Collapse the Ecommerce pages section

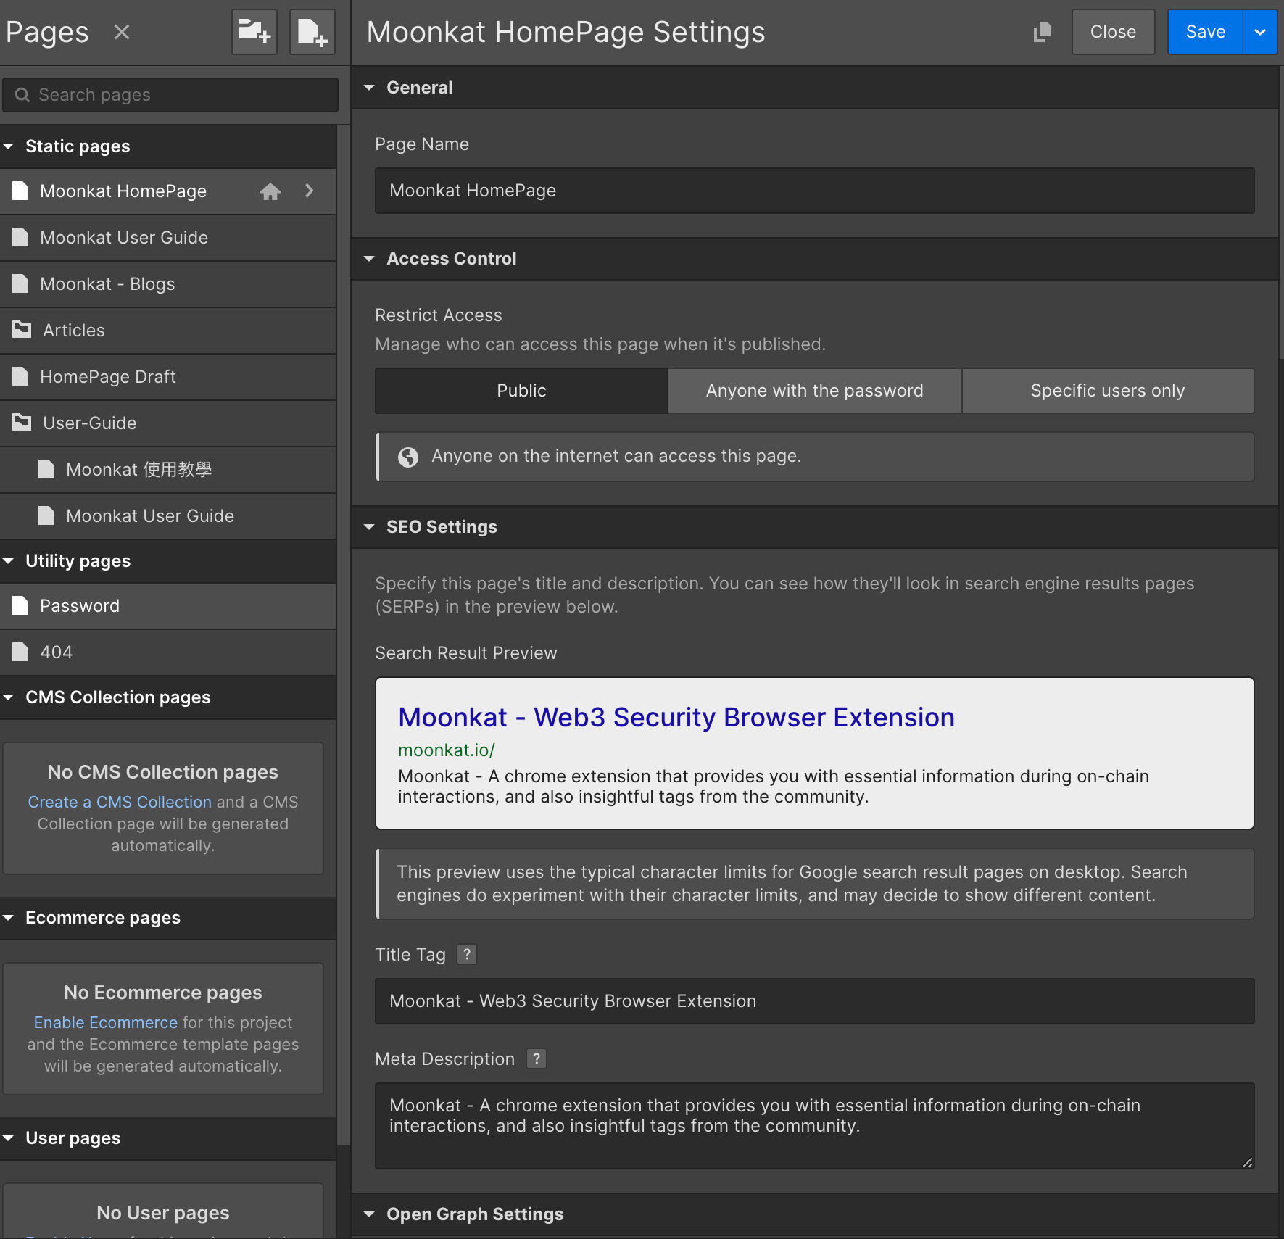coord(9,918)
